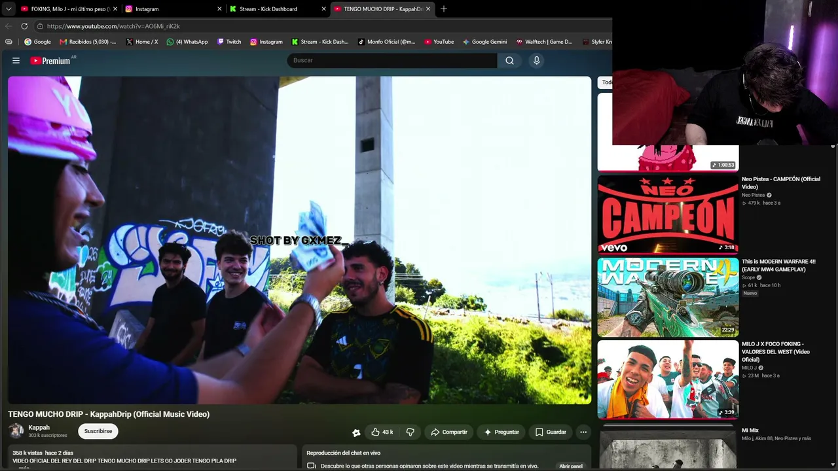This screenshot has height=471, width=838.
Task: Click the CAMPEÓN (Official Video) title
Action: click(781, 183)
